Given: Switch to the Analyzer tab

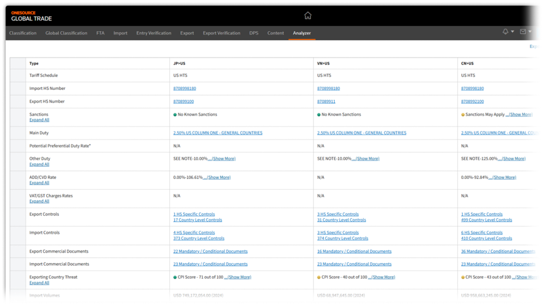Looking at the screenshot, I should (x=301, y=33).
